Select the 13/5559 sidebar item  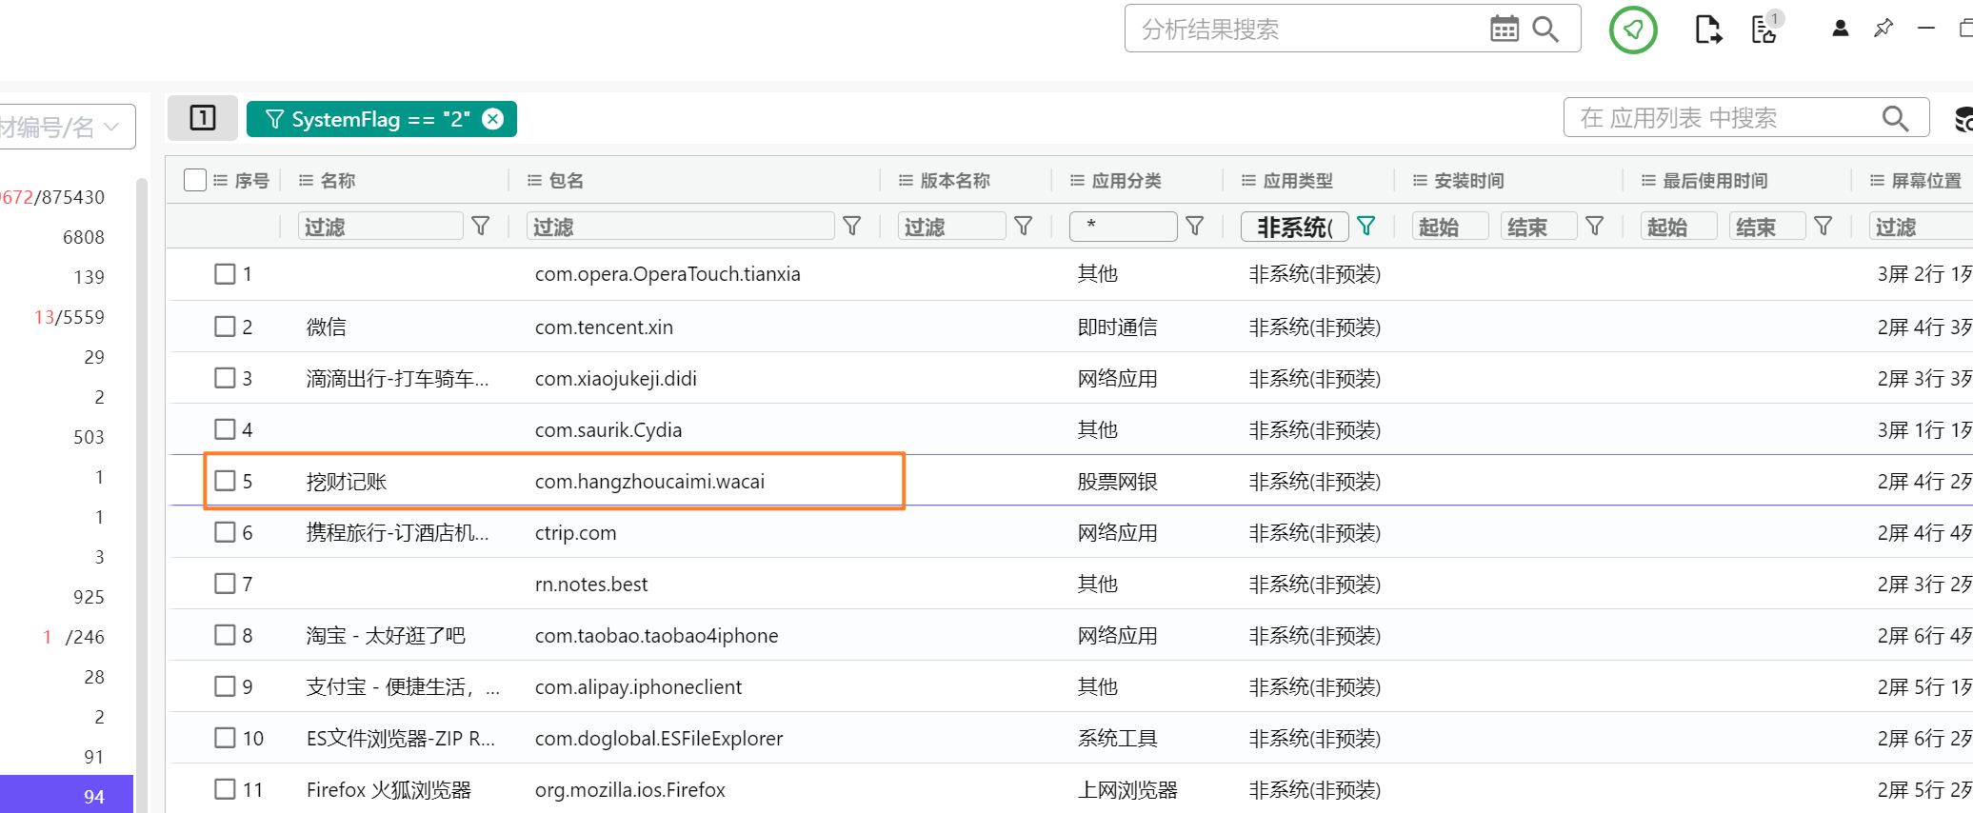[x=69, y=317]
